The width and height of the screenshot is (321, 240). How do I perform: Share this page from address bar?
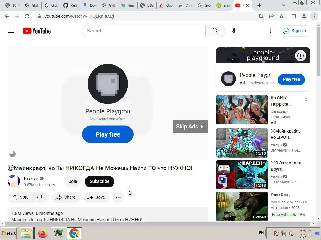pyautogui.click(x=272, y=16)
